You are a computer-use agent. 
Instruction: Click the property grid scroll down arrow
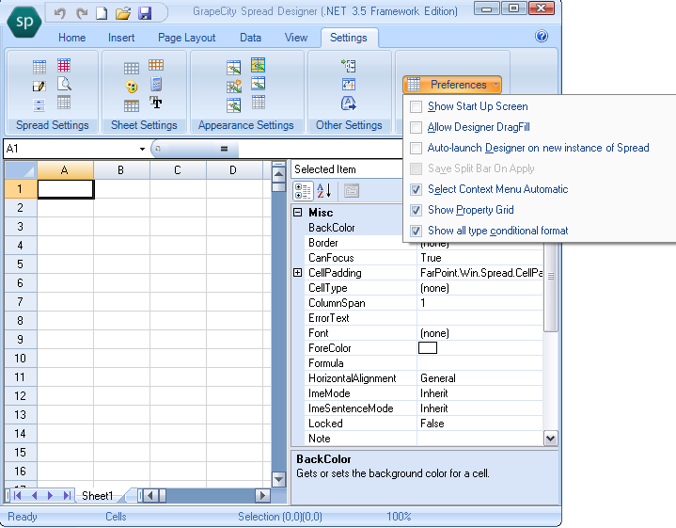coord(551,439)
